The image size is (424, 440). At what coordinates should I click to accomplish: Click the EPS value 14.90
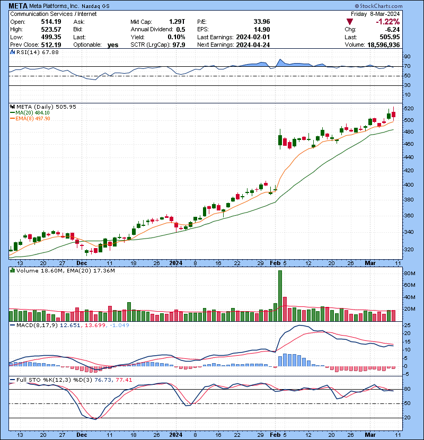262,30
